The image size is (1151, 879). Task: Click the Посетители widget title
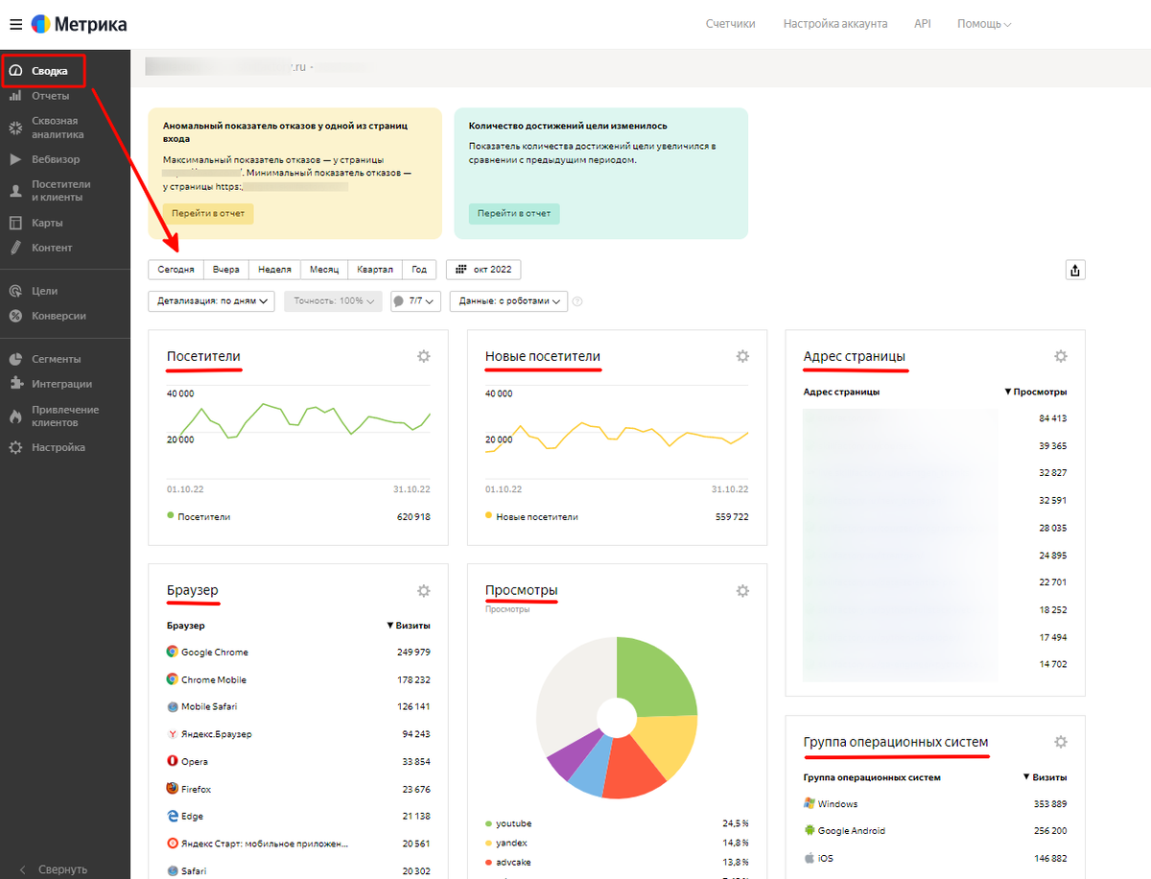pyautogui.click(x=203, y=356)
